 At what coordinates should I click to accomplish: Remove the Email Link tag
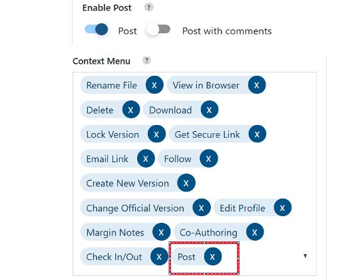click(146, 158)
